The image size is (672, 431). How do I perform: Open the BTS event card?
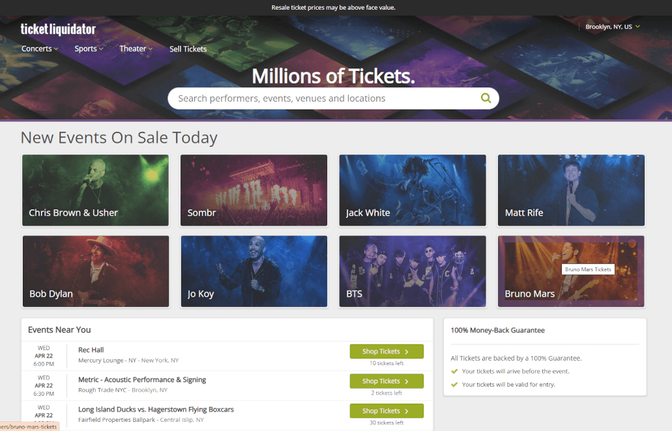tap(413, 271)
